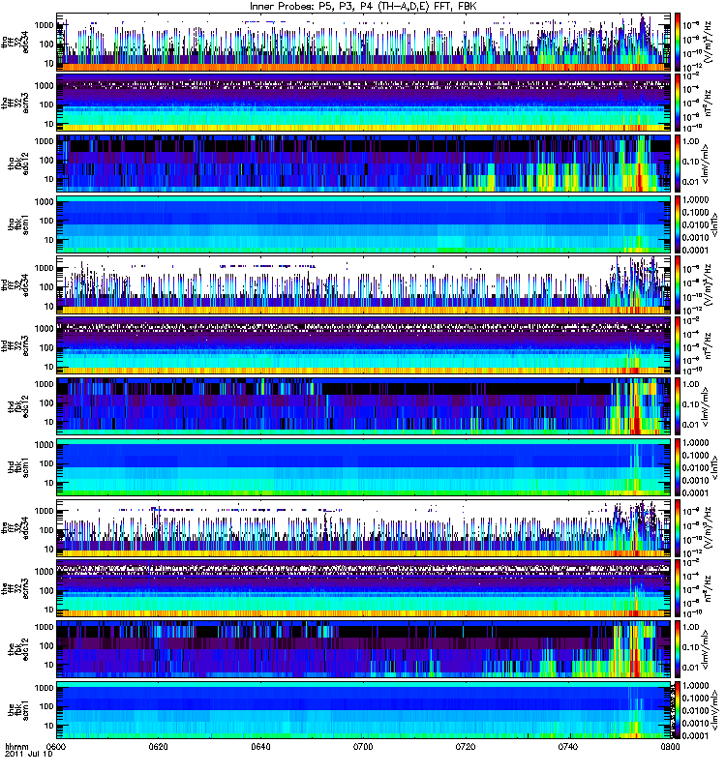
Task: Select the the fff scm3 spectrogram panel
Action: (x=364, y=588)
